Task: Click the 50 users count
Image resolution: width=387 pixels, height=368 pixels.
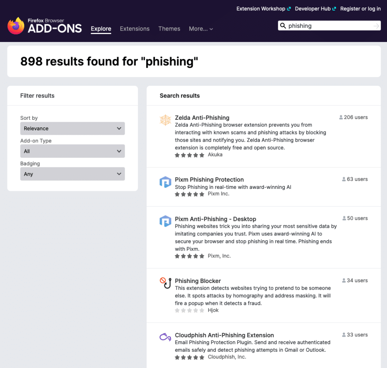Action: (x=358, y=218)
